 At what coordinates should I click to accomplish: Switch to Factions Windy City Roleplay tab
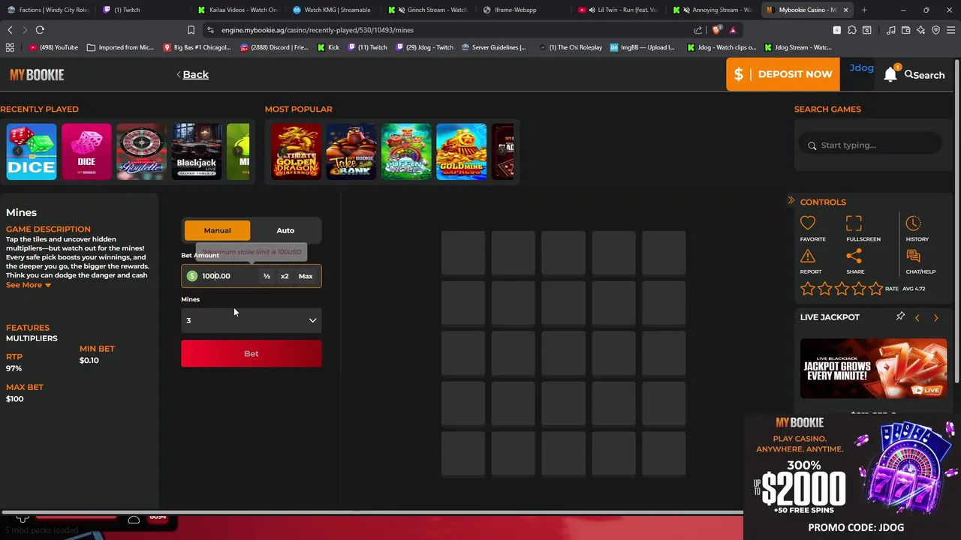click(x=47, y=10)
